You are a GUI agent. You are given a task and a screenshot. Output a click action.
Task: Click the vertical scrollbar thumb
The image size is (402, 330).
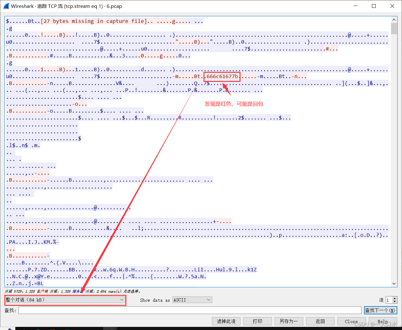394,28
